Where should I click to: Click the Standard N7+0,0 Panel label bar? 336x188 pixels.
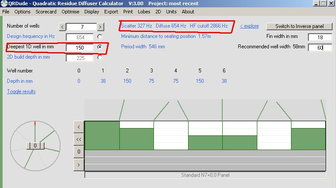(x=205, y=175)
